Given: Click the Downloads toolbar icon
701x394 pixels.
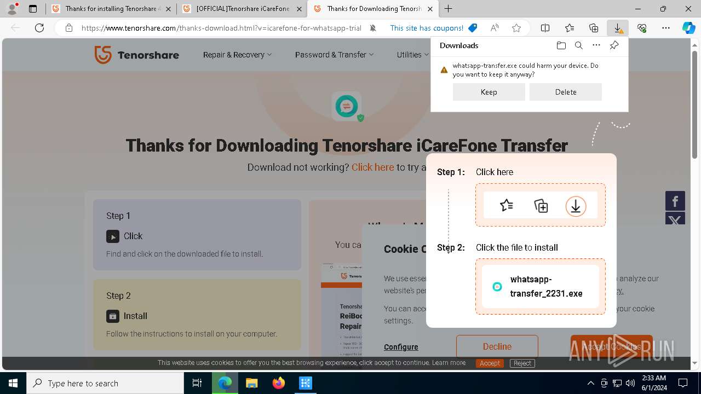Looking at the screenshot, I should [618, 28].
